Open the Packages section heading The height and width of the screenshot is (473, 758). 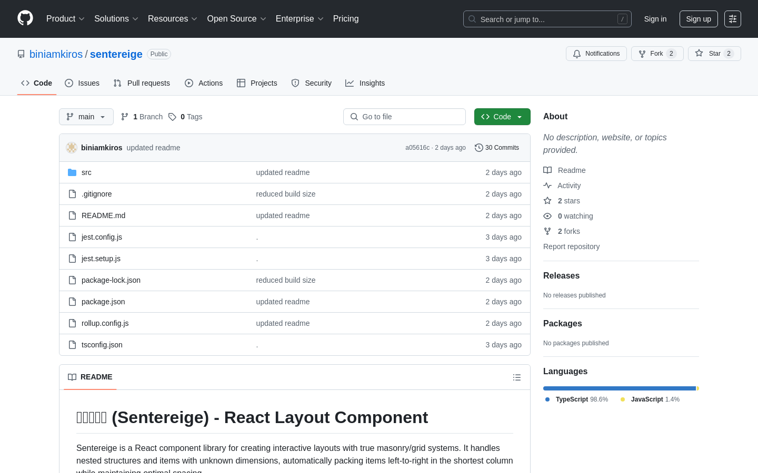562,324
